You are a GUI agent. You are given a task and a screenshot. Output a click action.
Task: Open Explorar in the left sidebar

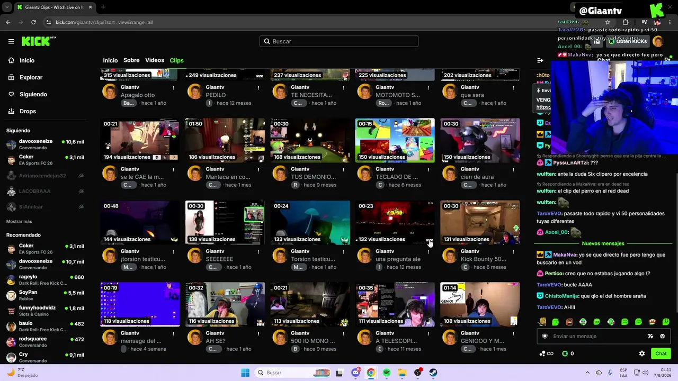point(25,77)
